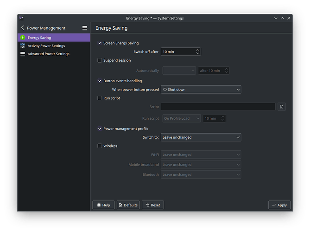Click the Defaults button
Image resolution: width=310 pixels, height=232 pixels.
(x=128, y=205)
